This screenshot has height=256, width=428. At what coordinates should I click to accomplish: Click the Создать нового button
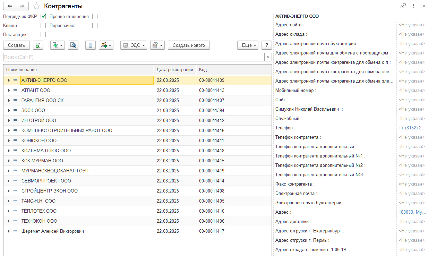pos(189,45)
